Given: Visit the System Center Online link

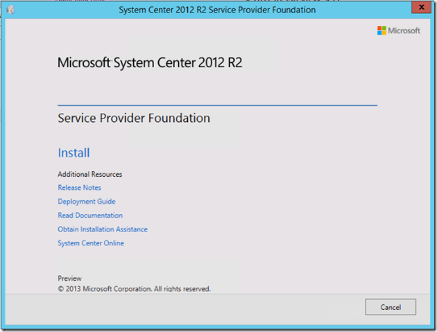Looking at the screenshot, I should click(x=91, y=243).
